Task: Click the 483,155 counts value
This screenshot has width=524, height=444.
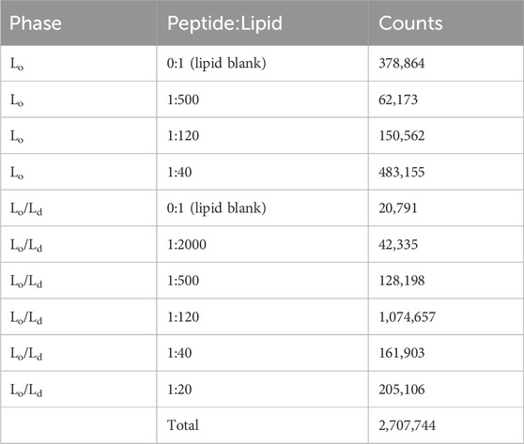Action: click(401, 172)
